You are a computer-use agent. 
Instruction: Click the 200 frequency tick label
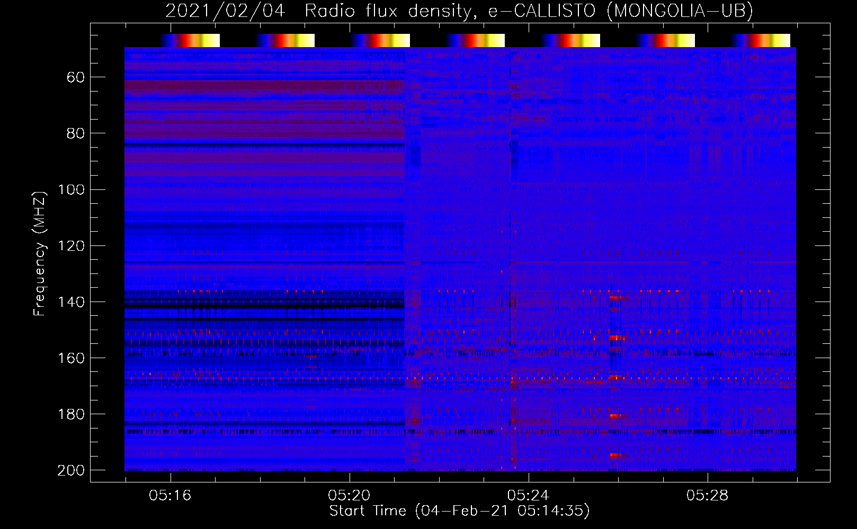tap(72, 470)
